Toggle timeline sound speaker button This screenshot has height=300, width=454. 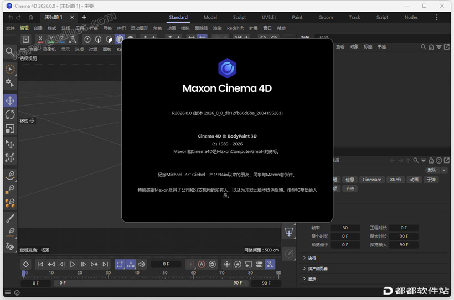[141, 264]
